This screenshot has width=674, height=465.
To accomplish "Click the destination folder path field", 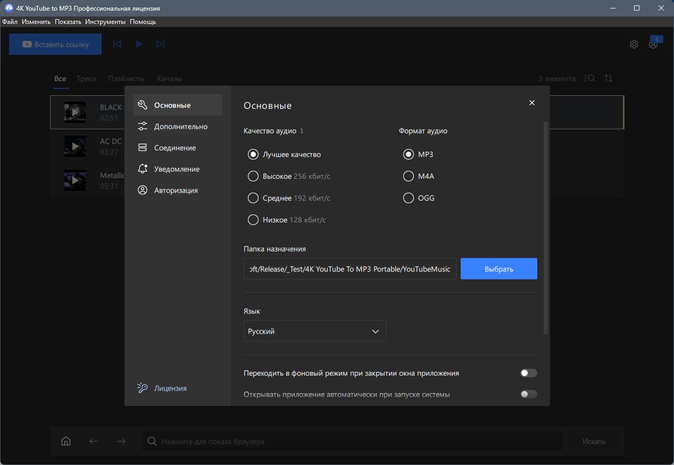I will [x=350, y=269].
